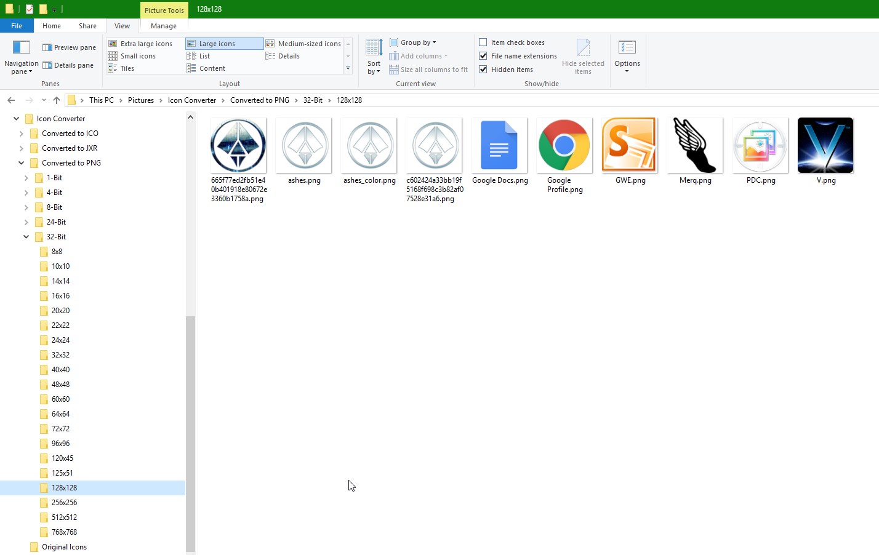
Task: Open the Manage tab under Picture Tools
Action: point(163,26)
